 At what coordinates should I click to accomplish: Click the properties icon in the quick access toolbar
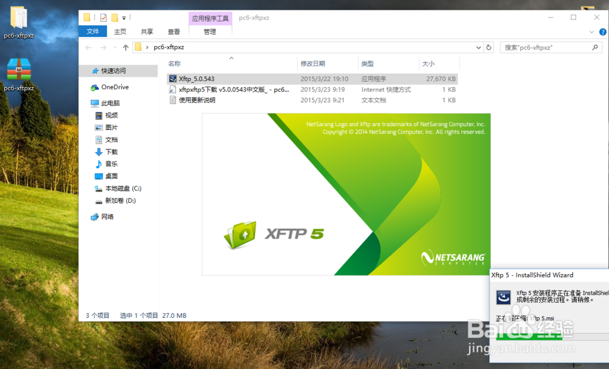[x=104, y=18]
